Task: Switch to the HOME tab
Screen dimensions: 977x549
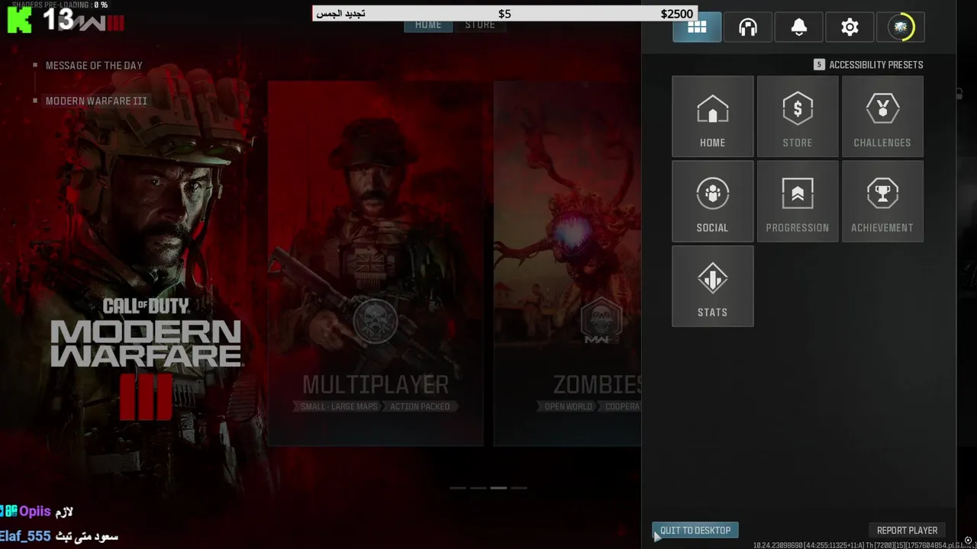Action: 428,24
